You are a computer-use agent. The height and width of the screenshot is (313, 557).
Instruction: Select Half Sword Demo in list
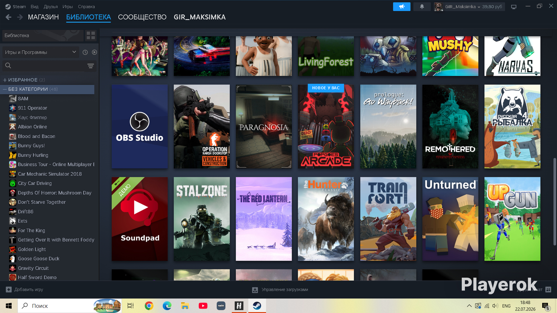pyautogui.click(x=37, y=277)
